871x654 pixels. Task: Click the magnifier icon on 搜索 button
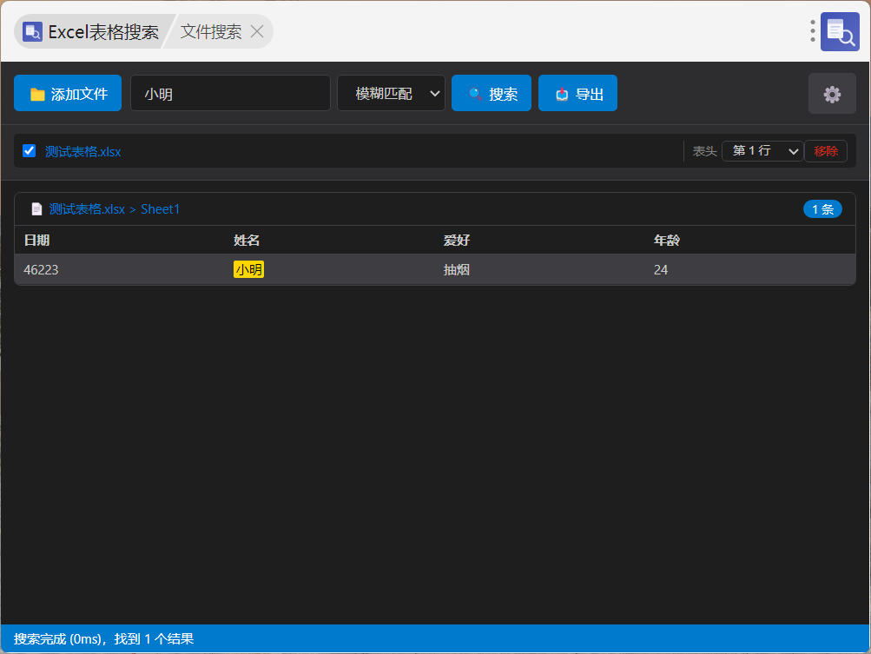pyautogui.click(x=476, y=94)
